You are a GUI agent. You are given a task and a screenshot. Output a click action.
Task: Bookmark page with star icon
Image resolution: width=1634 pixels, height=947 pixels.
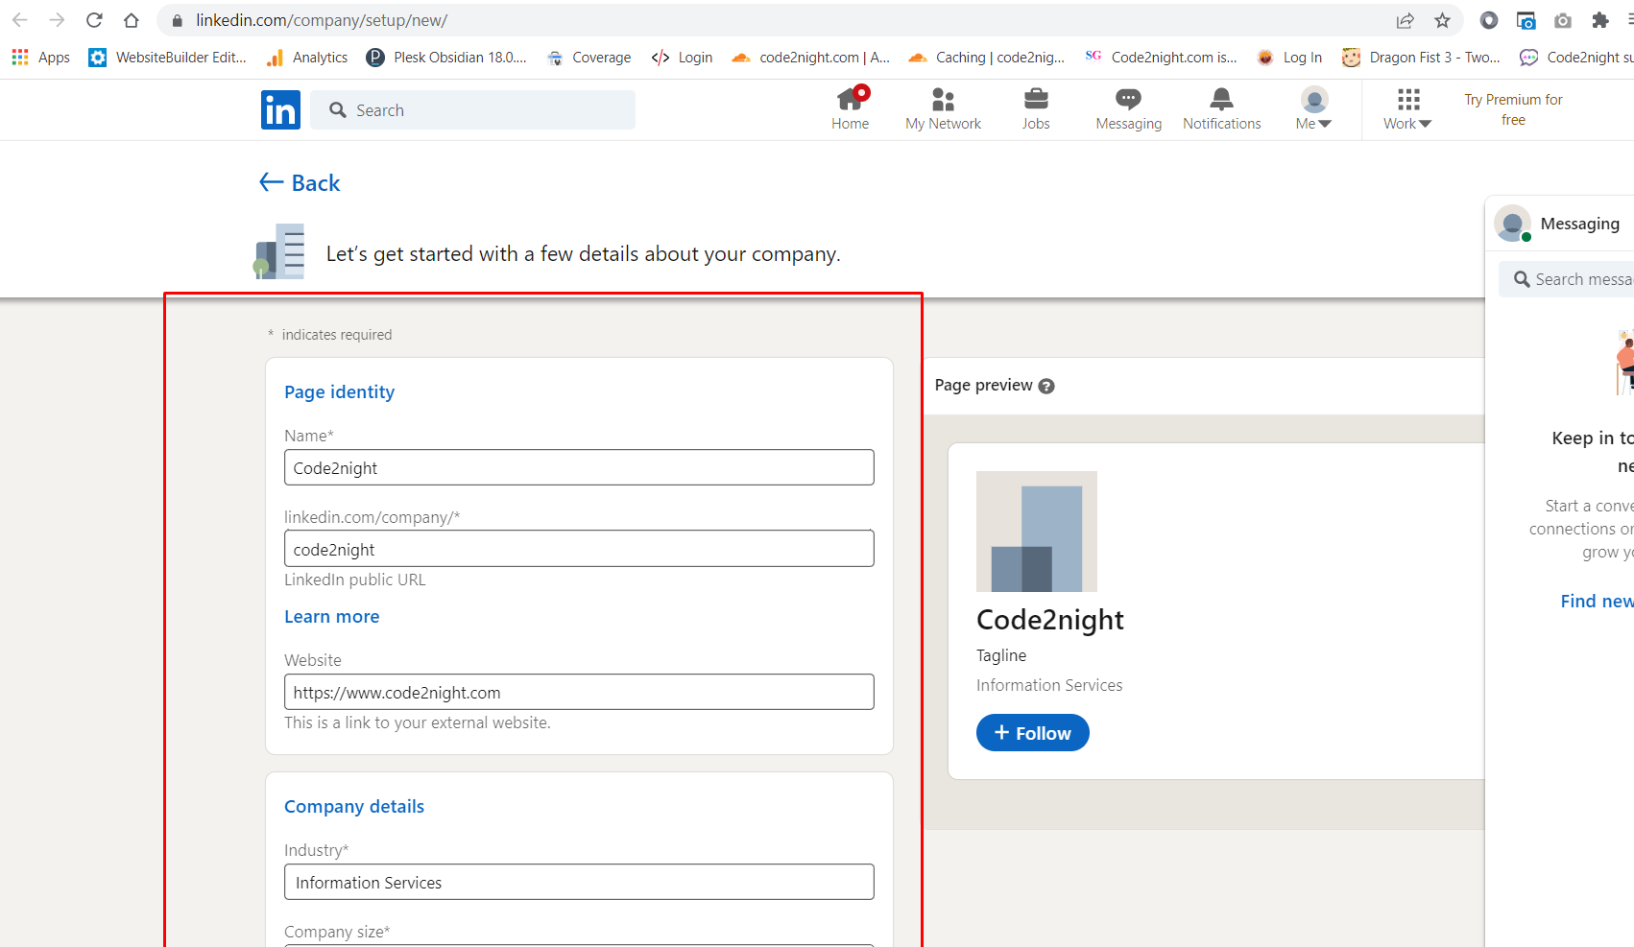[x=1442, y=20]
